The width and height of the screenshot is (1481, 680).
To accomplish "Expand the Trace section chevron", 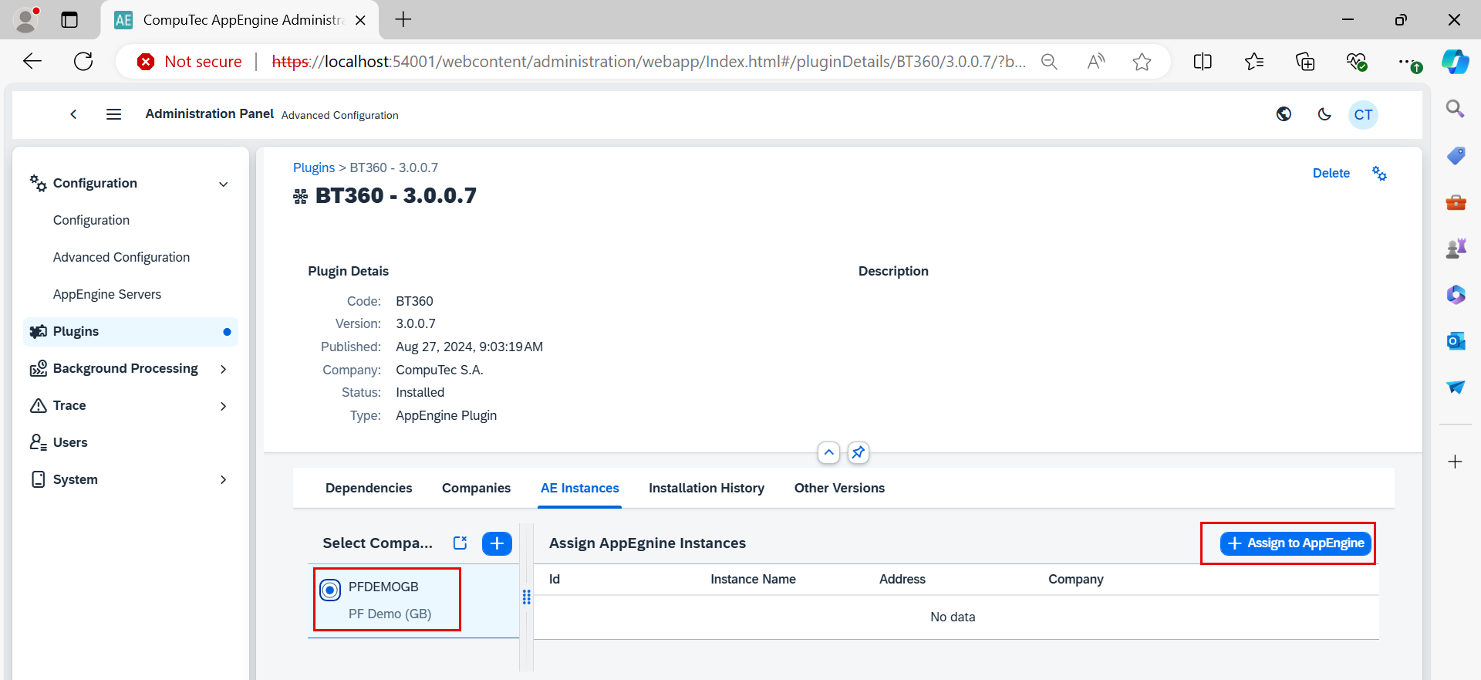I will click(x=224, y=406).
